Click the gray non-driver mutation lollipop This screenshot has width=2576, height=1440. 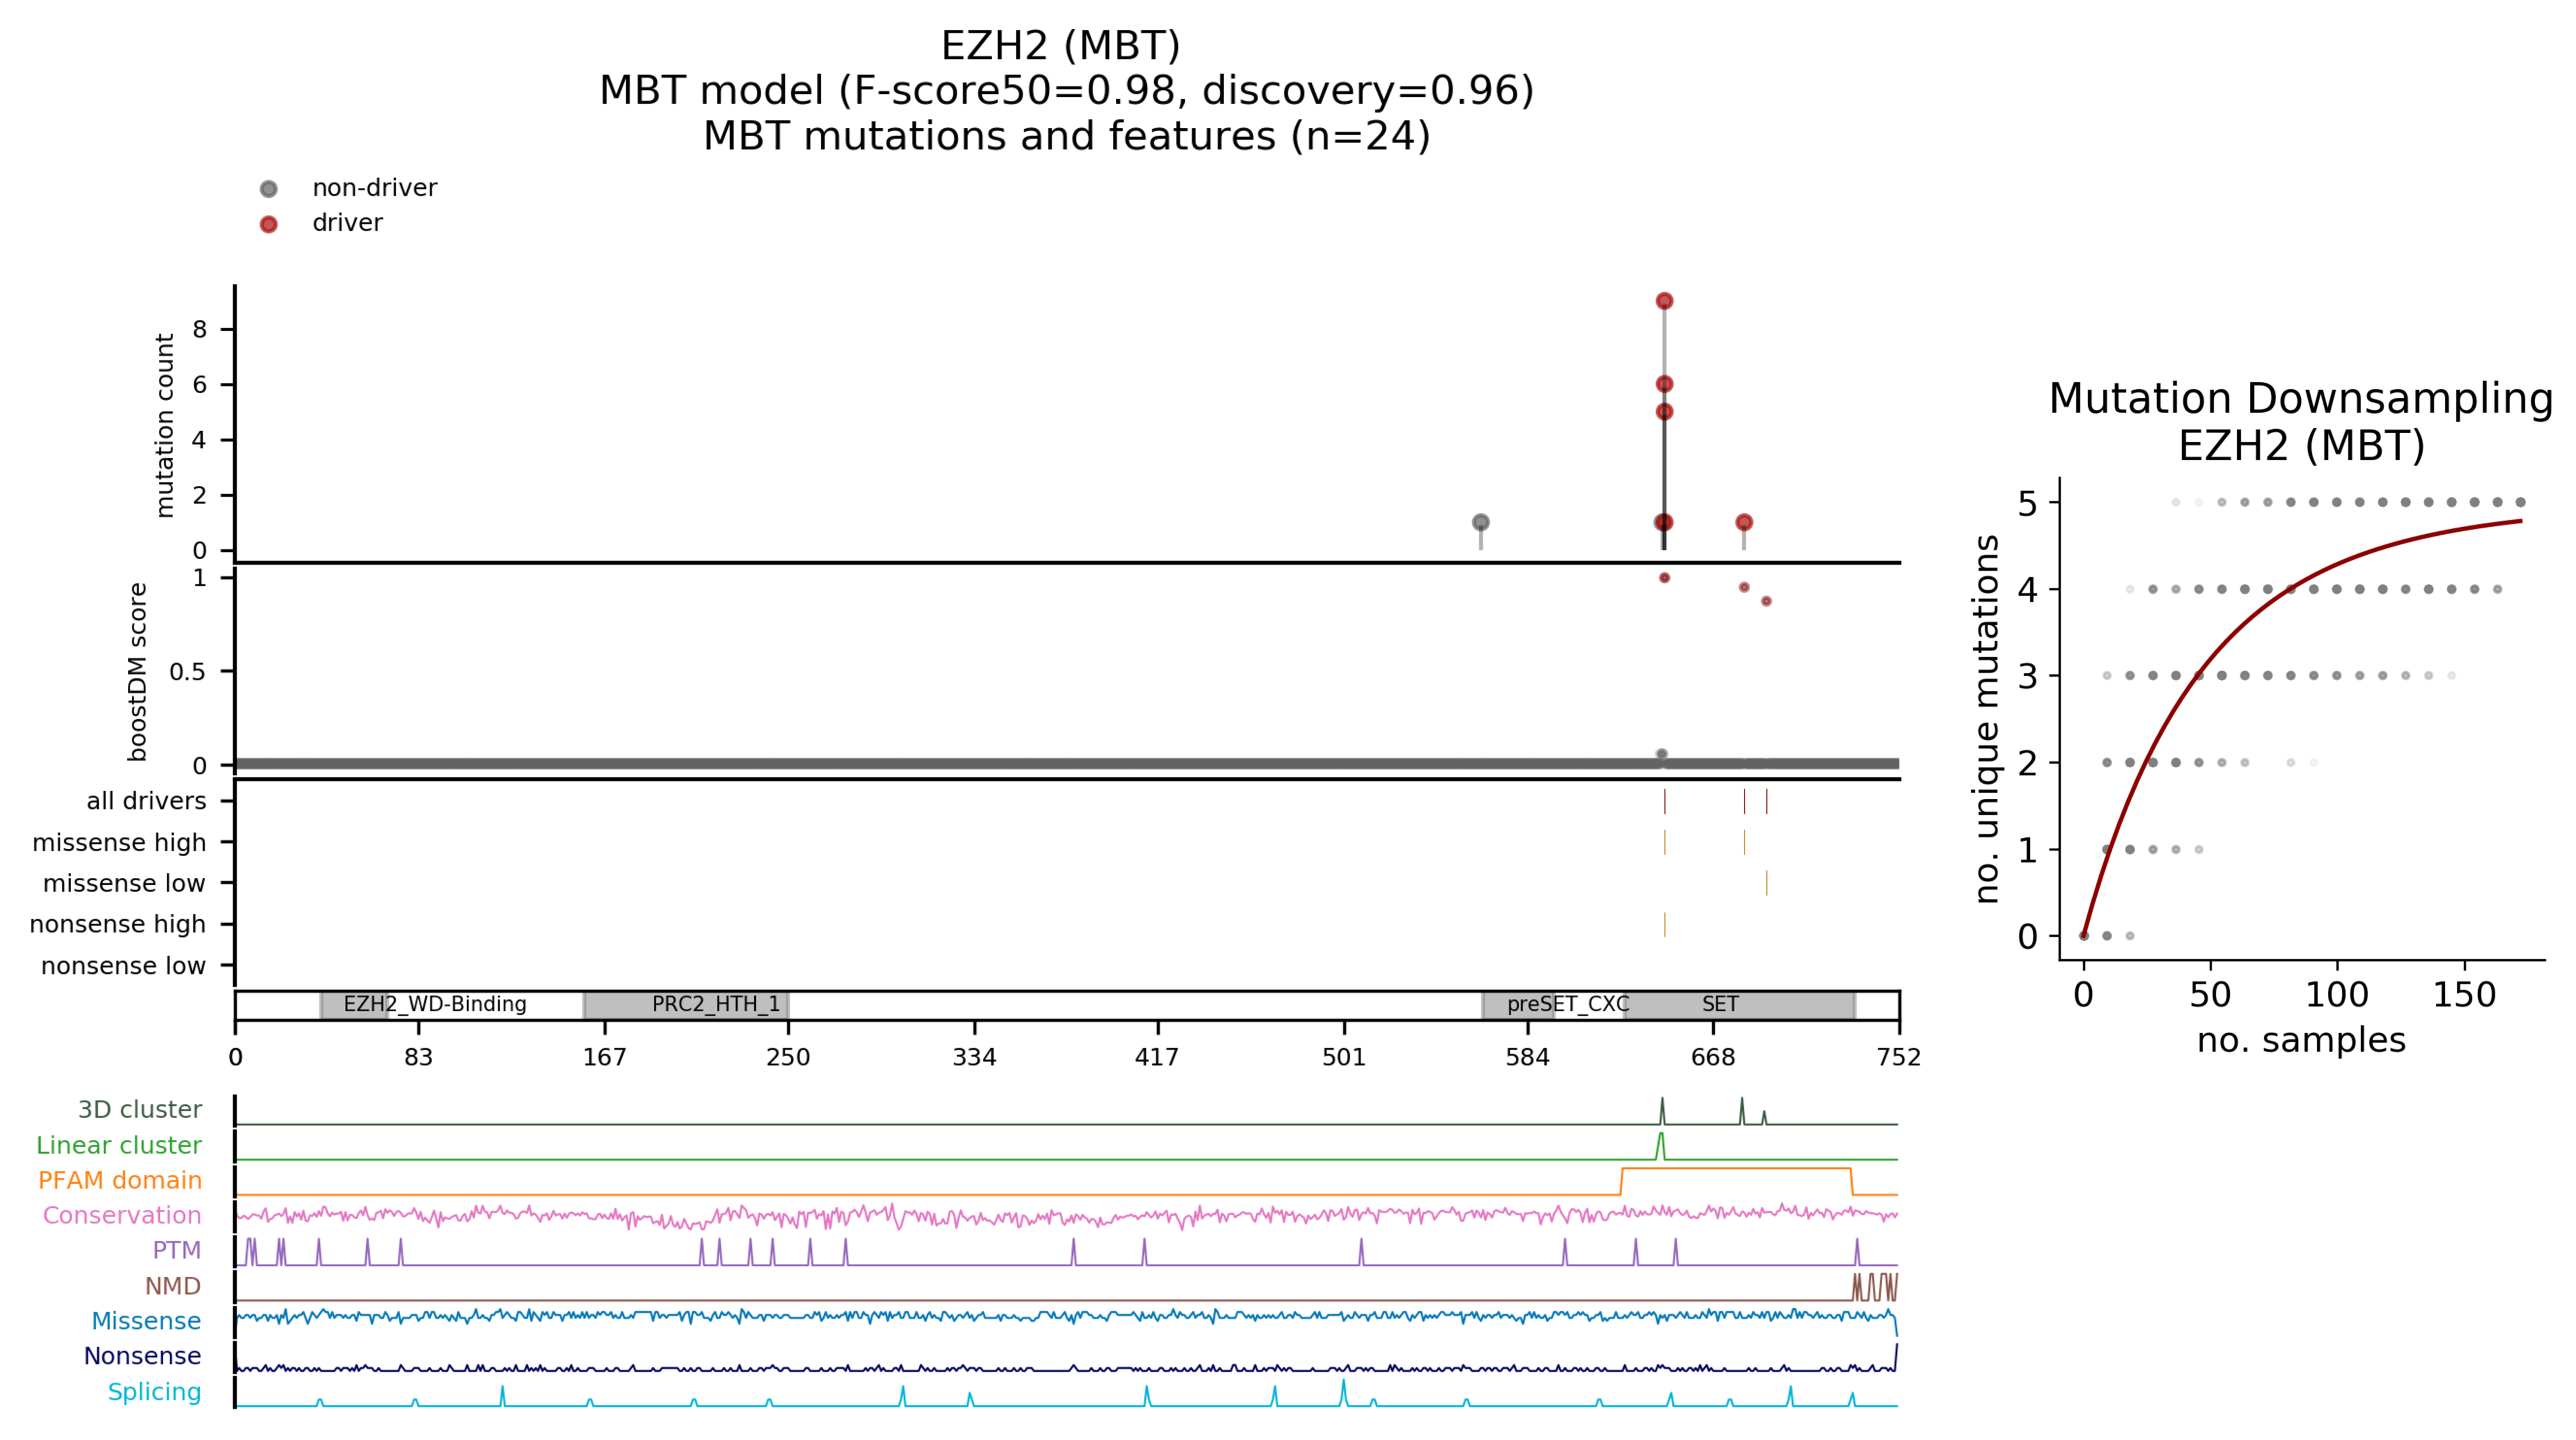pyautogui.click(x=1481, y=522)
